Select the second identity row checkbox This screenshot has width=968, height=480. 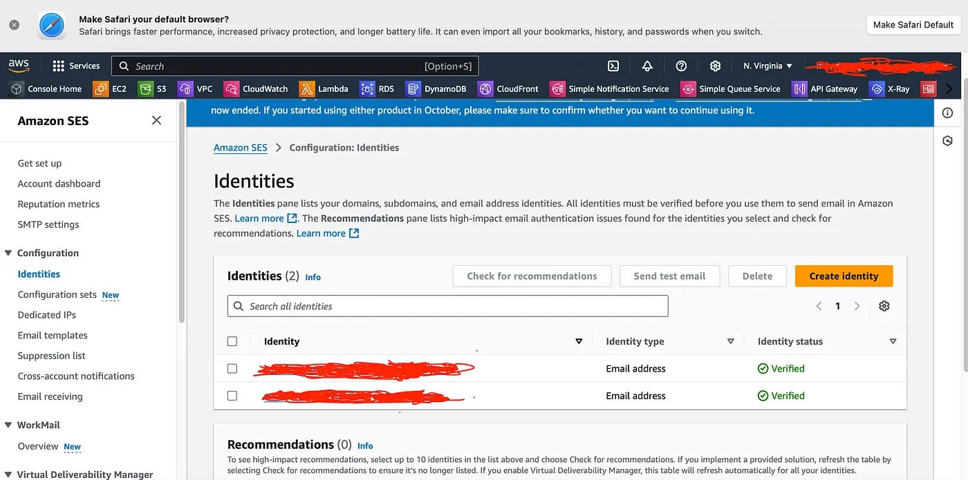click(232, 396)
